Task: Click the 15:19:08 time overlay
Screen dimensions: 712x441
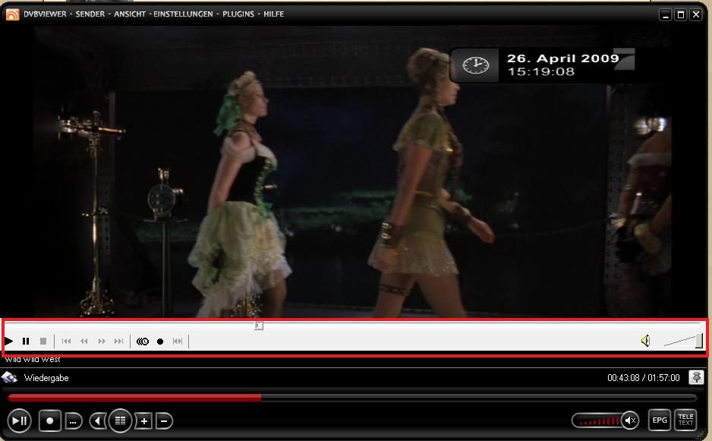Action: click(540, 72)
